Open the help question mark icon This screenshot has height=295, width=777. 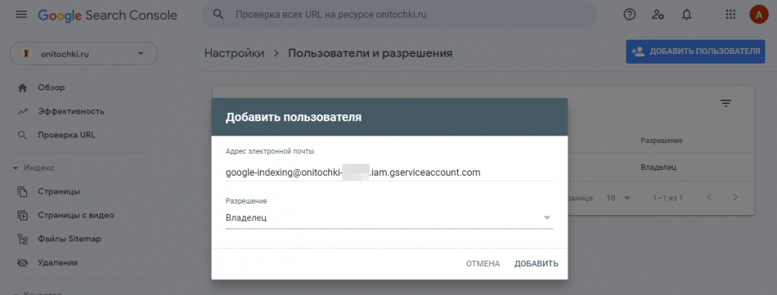coord(629,15)
